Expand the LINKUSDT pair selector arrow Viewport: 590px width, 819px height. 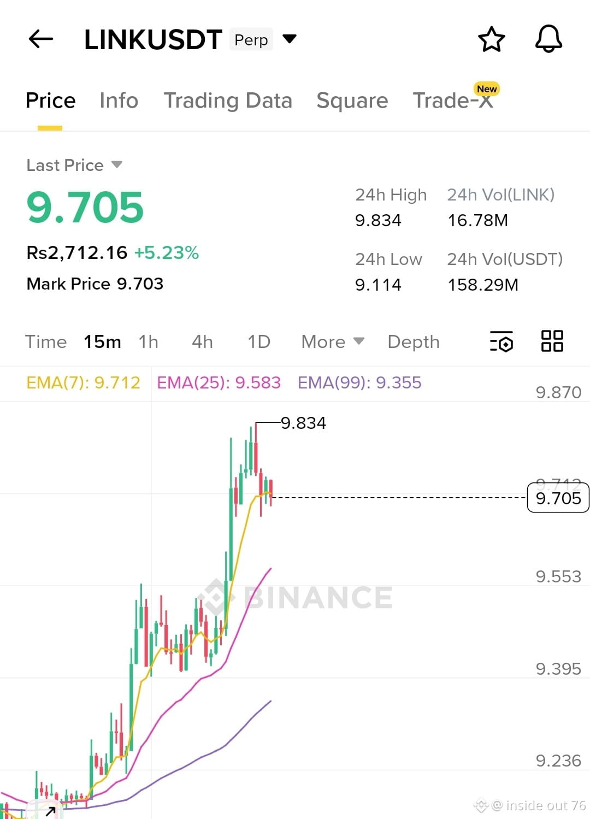pyautogui.click(x=290, y=39)
